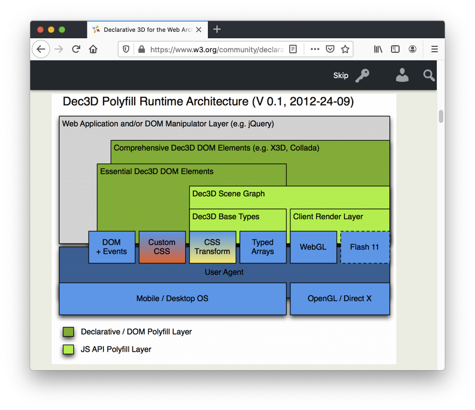
Task: Click the Skip link in the header
Action: tap(340, 75)
